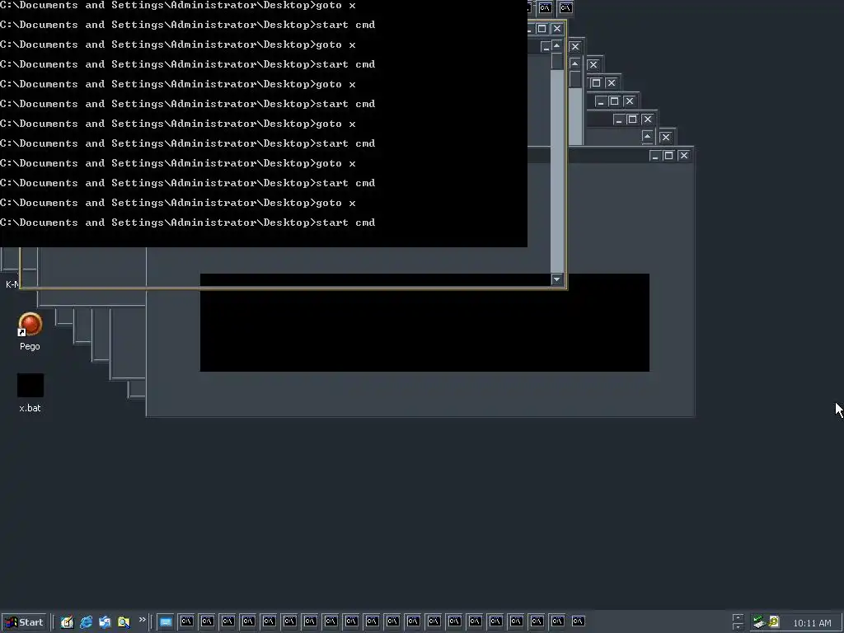Click the taskbar row scroll up arrow
Image resolution: width=844 pixels, height=633 pixels.
[738, 617]
